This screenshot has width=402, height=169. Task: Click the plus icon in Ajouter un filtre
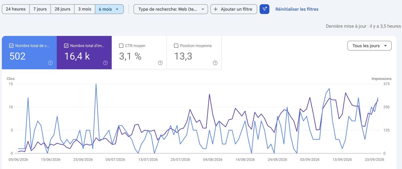pos(216,9)
